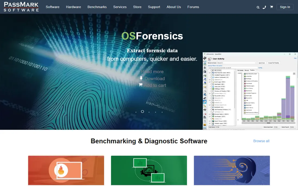Tick the BAM/DAM checkbox
Image resolution: width=298 pixels, height=186 pixels.
pyautogui.click(x=211, y=107)
